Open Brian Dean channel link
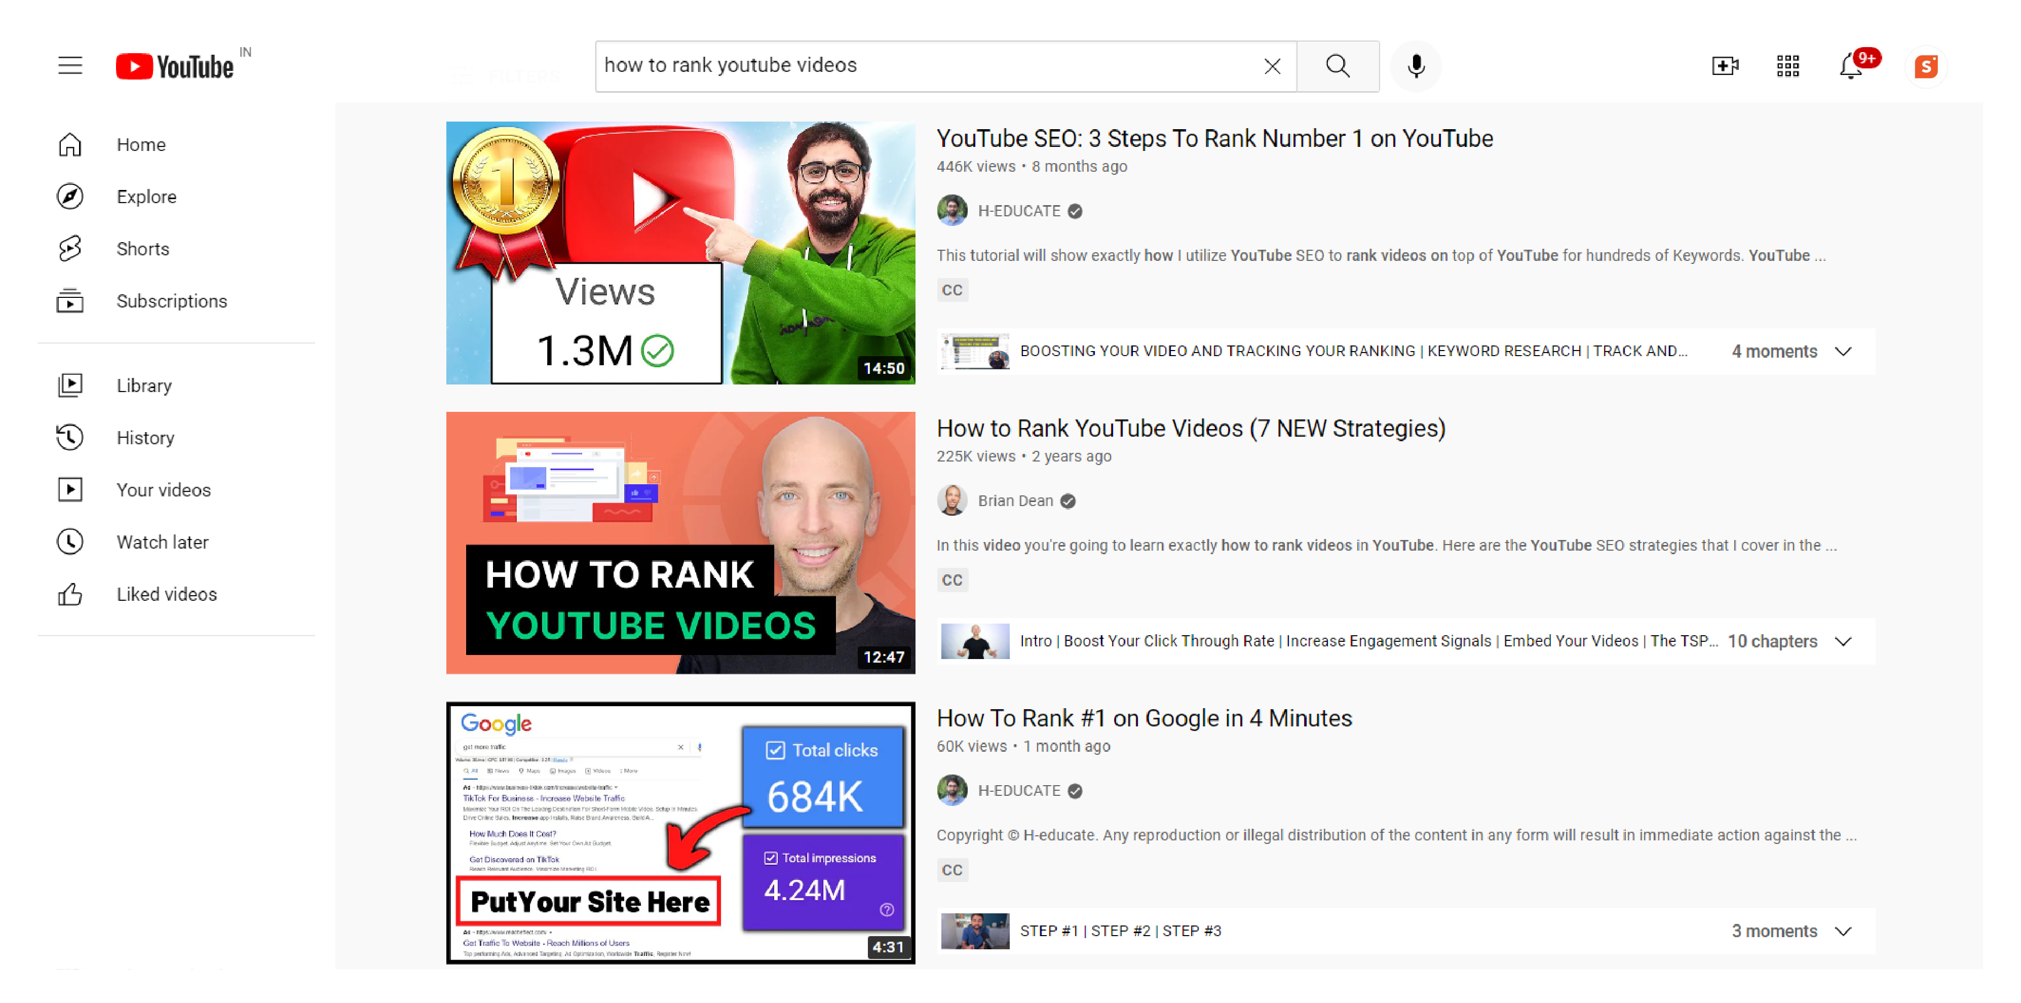 [x=1015, y=501]
